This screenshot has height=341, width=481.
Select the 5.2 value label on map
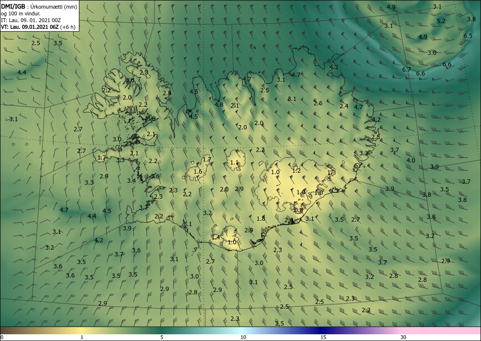[x=441, y=21]
